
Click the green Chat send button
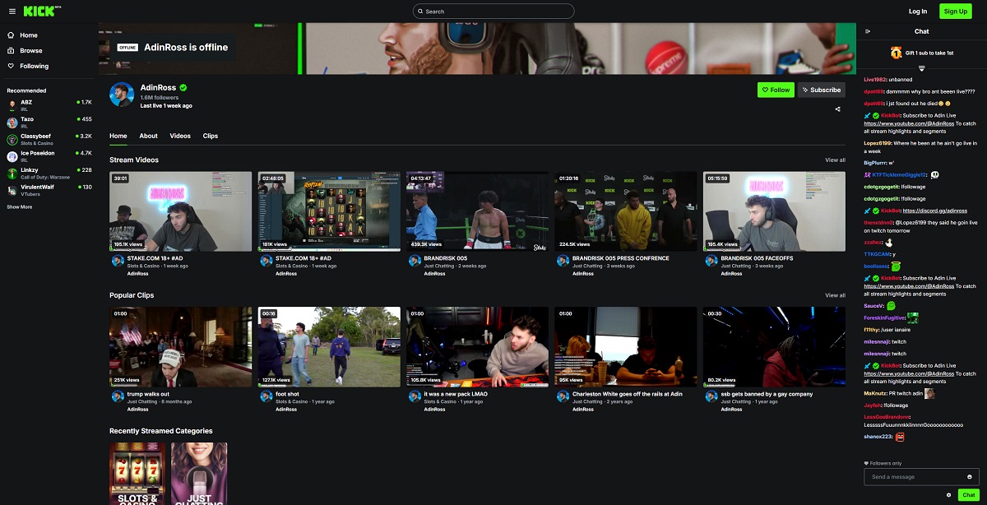[x=969, y=494]
